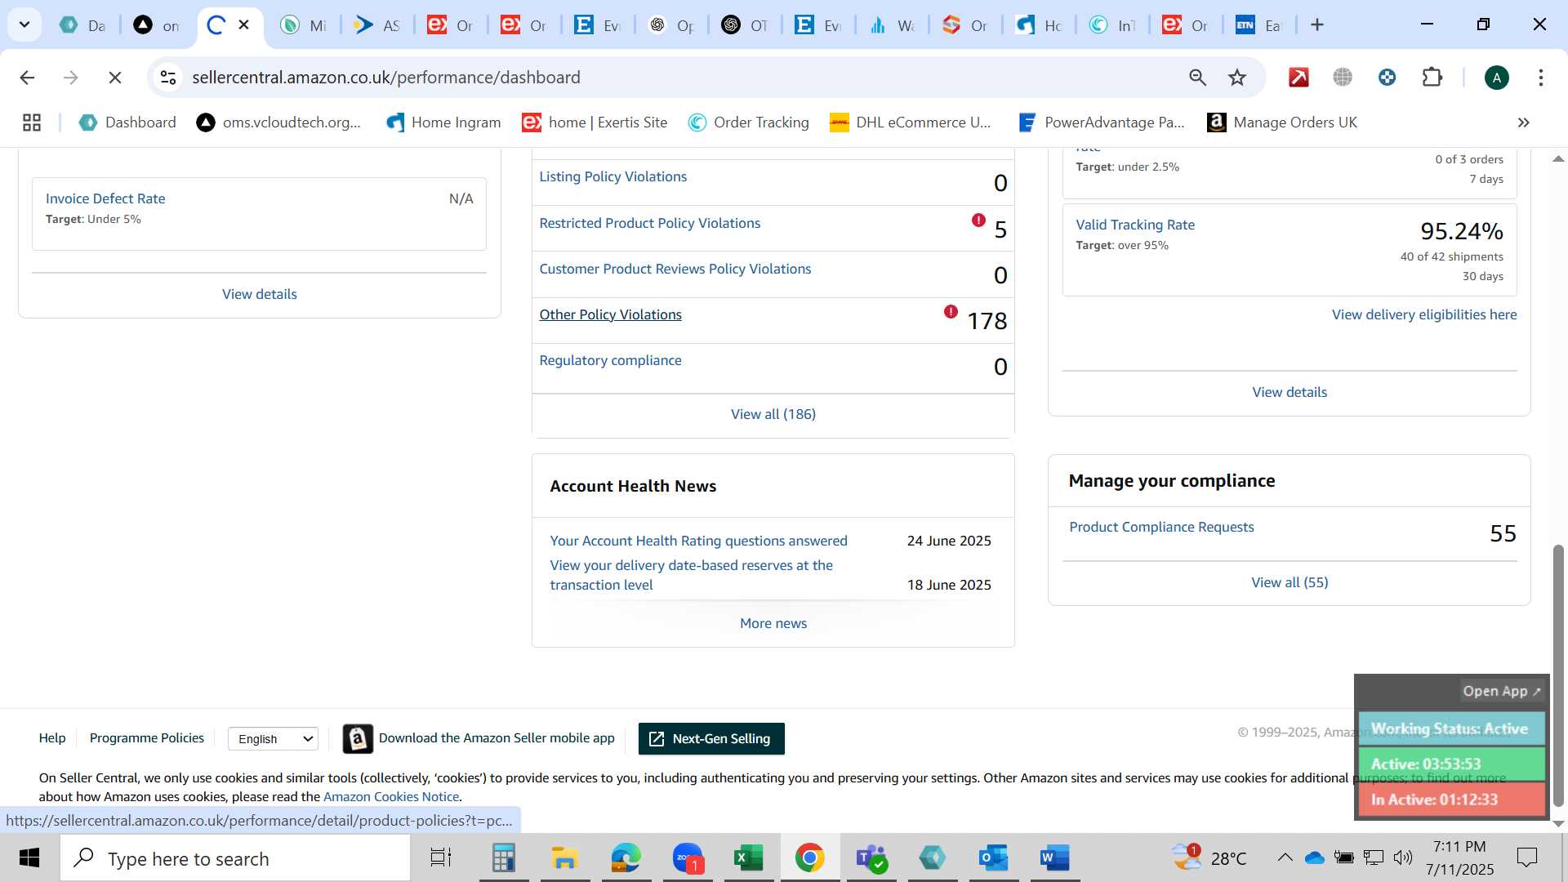Viewport: 1568px width, 882px height.
Task: Stop loading the page
Action: (x=115, y=78)
